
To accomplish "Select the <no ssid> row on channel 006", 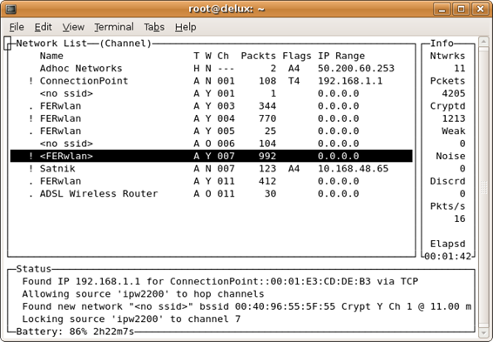I will click(x=212, y=144).
